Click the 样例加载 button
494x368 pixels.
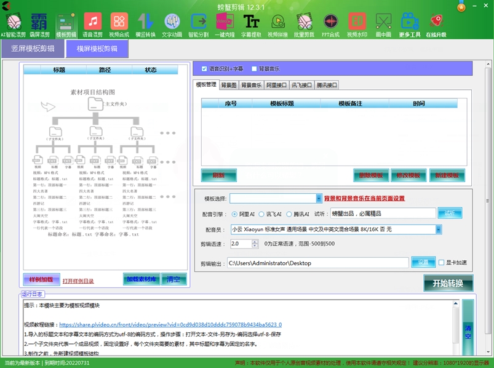point(41,279)
